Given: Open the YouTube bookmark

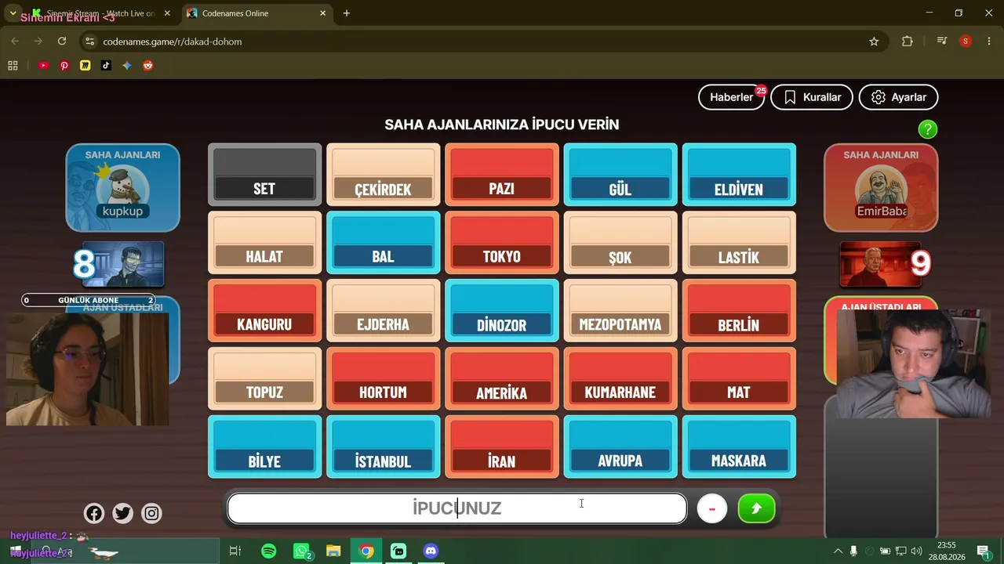Looking at the screenshot, I should click(x=43, y=66).
